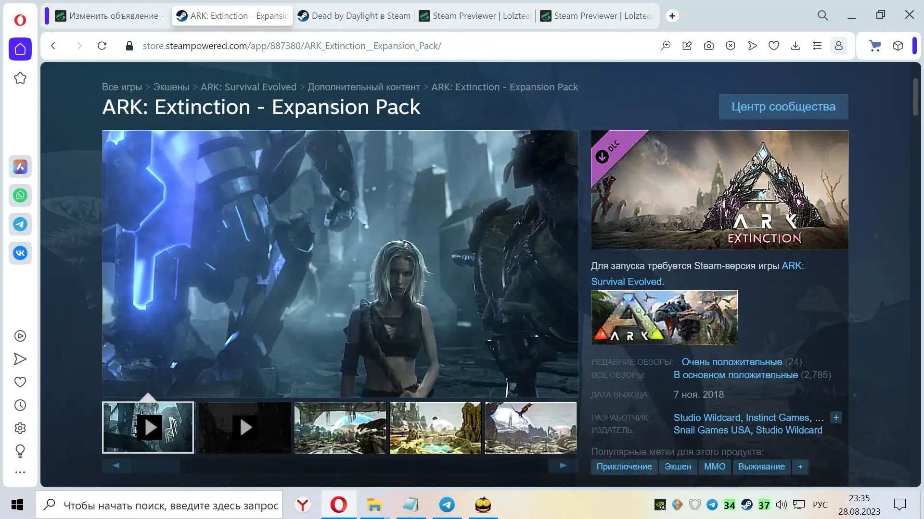924x519 pixels.
Task: Click the address bar URL field
Action: 292,46
